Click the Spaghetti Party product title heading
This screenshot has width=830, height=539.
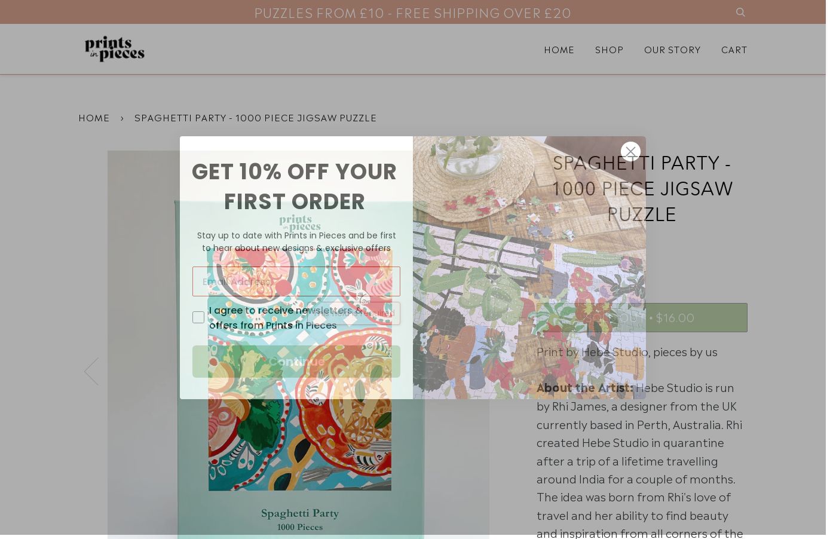tap(642, 188)
